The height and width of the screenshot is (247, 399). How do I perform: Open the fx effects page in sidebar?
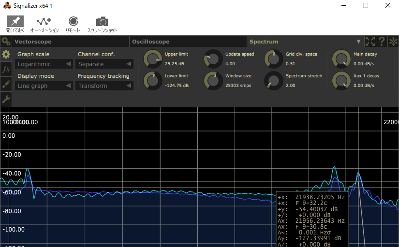pos(6,69)
